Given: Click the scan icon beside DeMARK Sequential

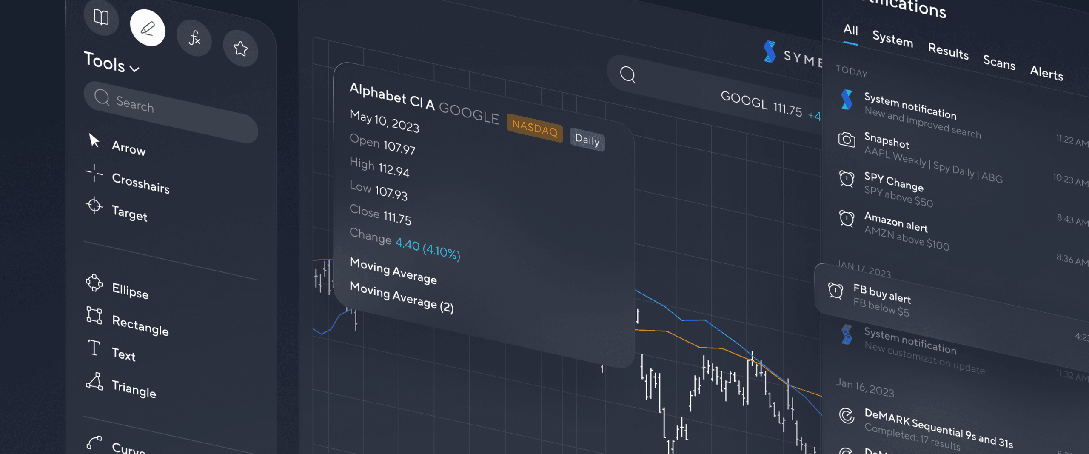Looking at the screenshot, I should 847,415.
